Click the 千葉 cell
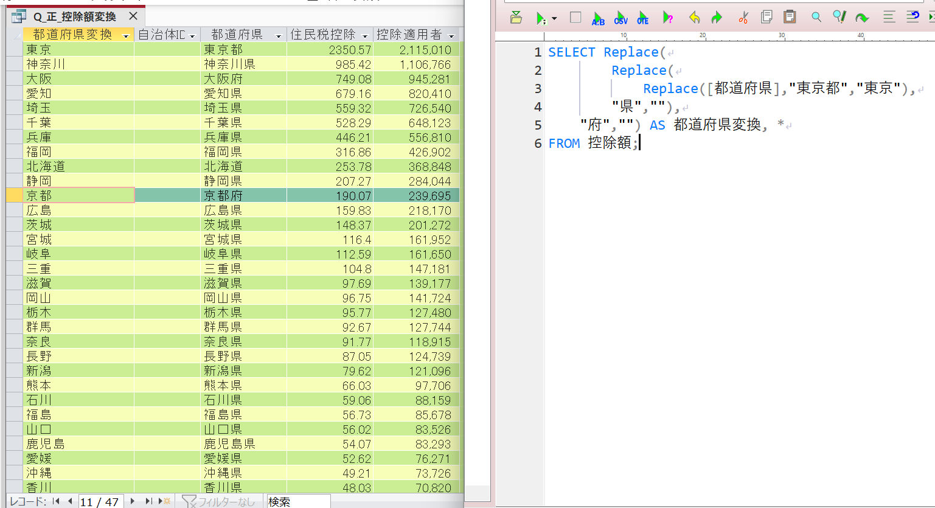The width and height of the screenshot is (935, 508). [x=78, y=122]
